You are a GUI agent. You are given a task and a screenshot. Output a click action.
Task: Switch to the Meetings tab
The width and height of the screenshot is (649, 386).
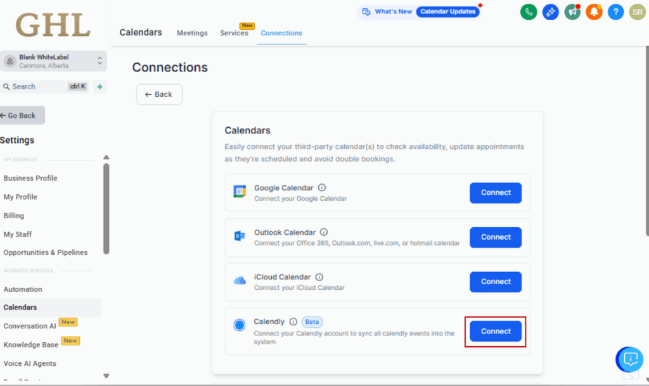click(x=192, y=33)
